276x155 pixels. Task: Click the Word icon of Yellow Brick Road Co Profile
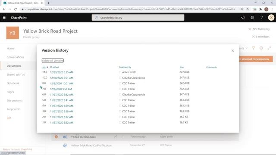click(65, 146)
